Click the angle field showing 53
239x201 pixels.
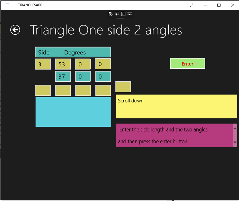pos(63,64)
